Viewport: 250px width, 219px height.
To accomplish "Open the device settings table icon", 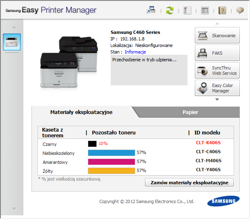I will (x=205, y=11).
